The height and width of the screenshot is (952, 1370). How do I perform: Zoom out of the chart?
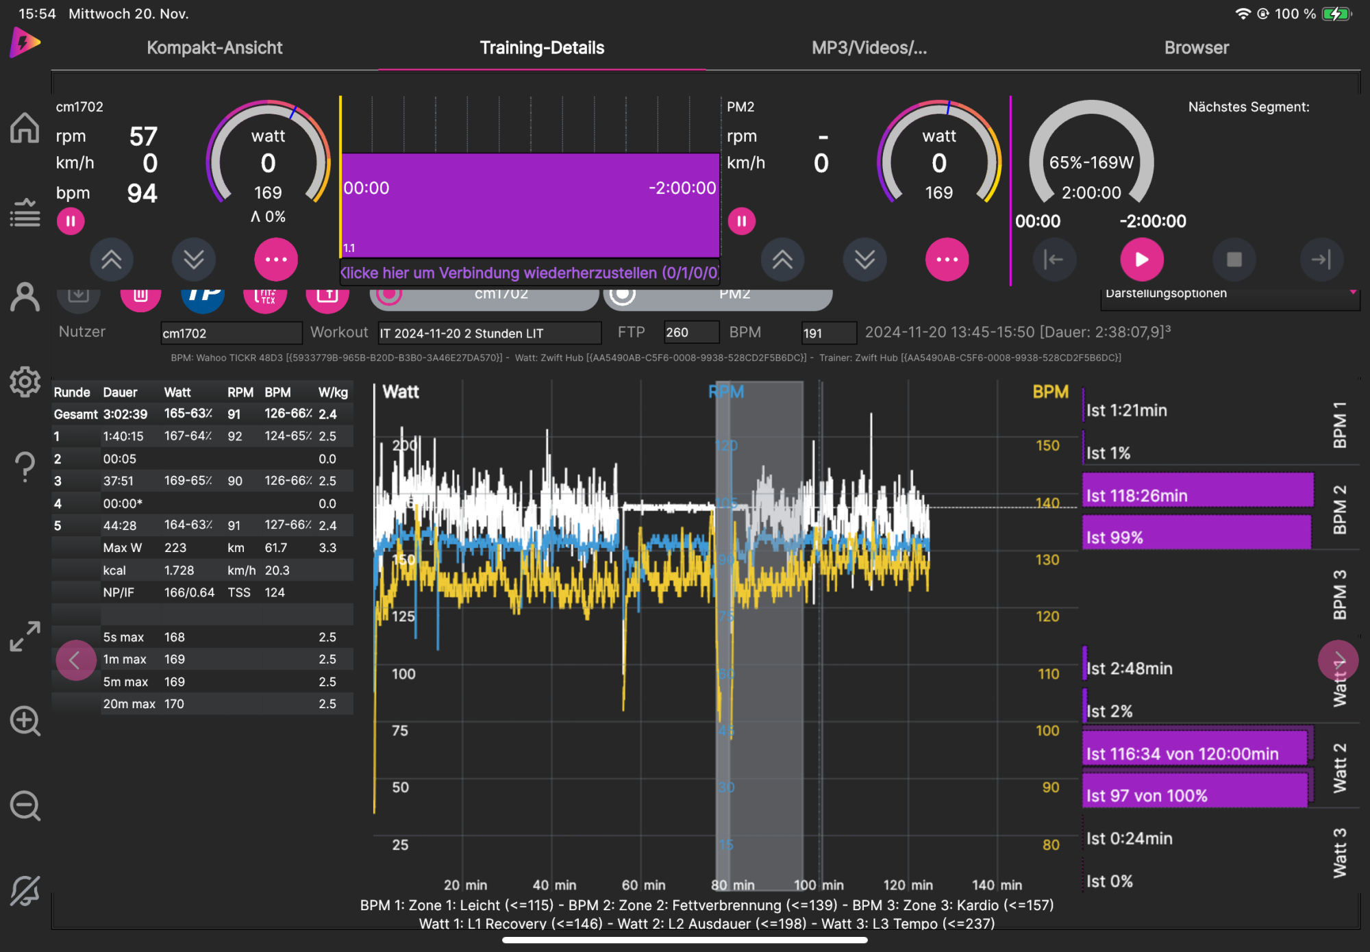[x=25, y=806]
